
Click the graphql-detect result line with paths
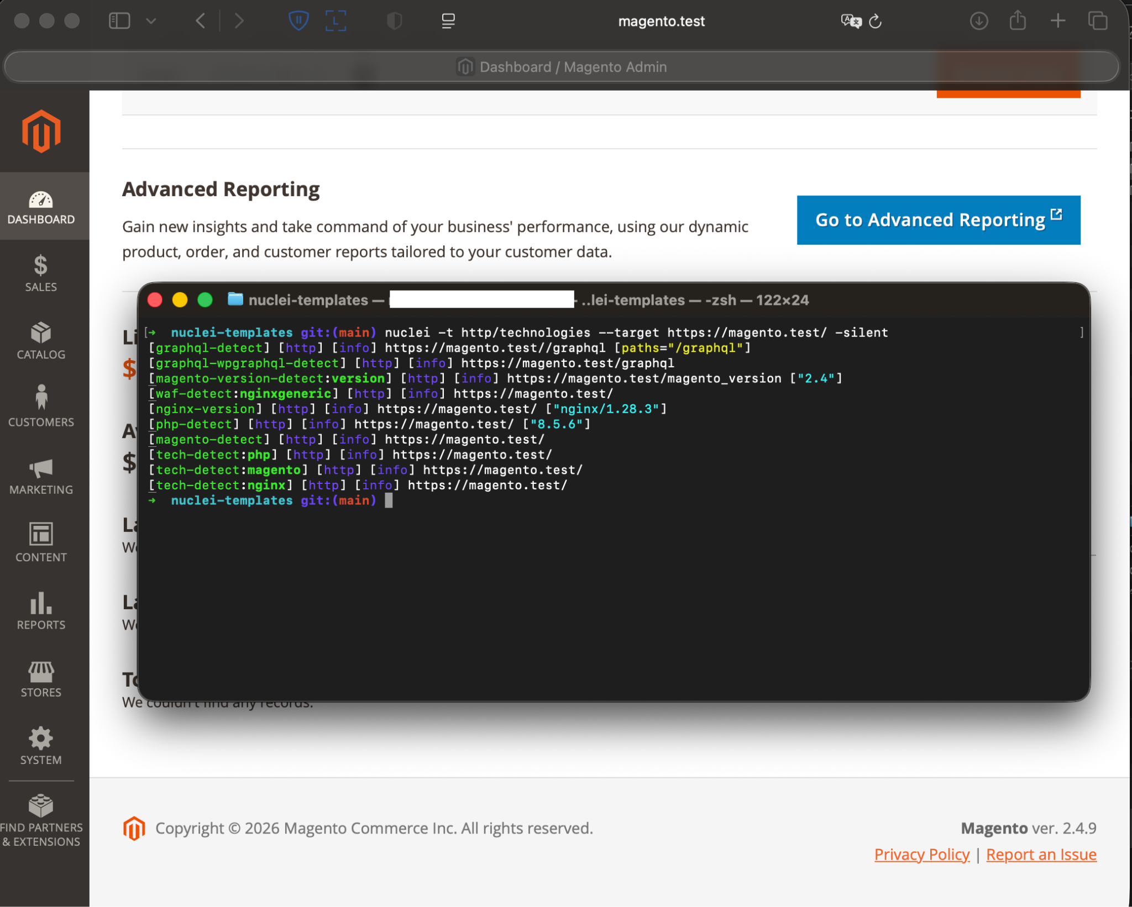tap(450, 348)
